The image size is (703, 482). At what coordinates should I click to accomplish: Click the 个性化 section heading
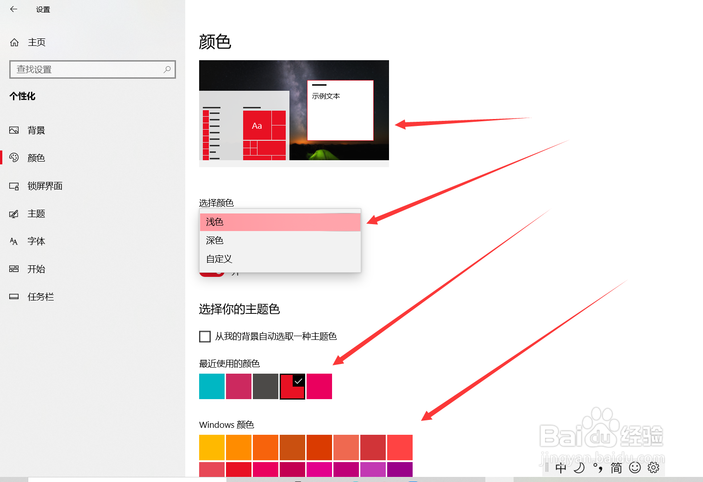tap(22, 96)
